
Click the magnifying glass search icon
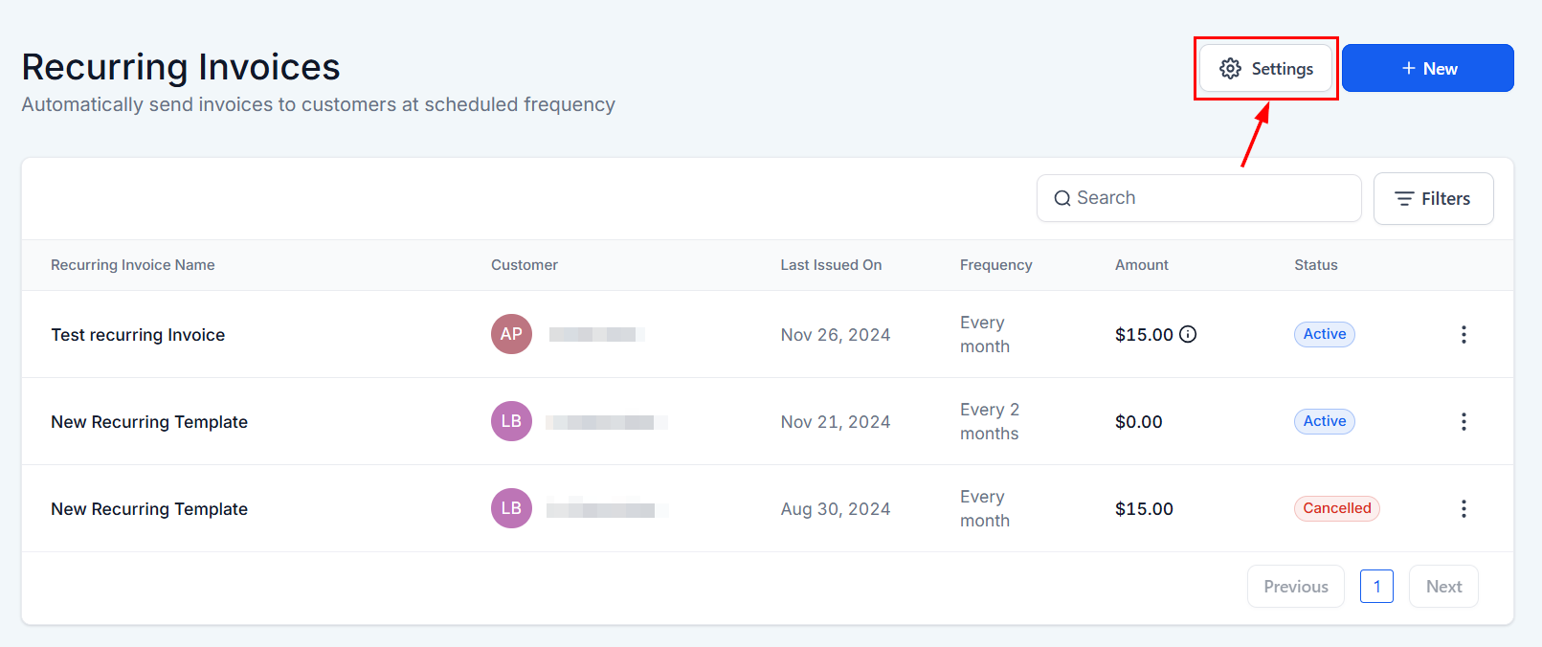[1062, 198]
